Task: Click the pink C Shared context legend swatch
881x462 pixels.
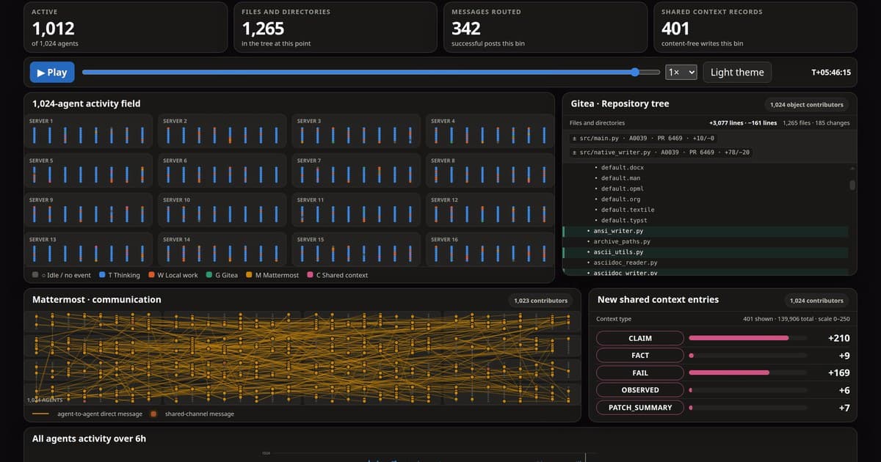Action: [311, 275]
